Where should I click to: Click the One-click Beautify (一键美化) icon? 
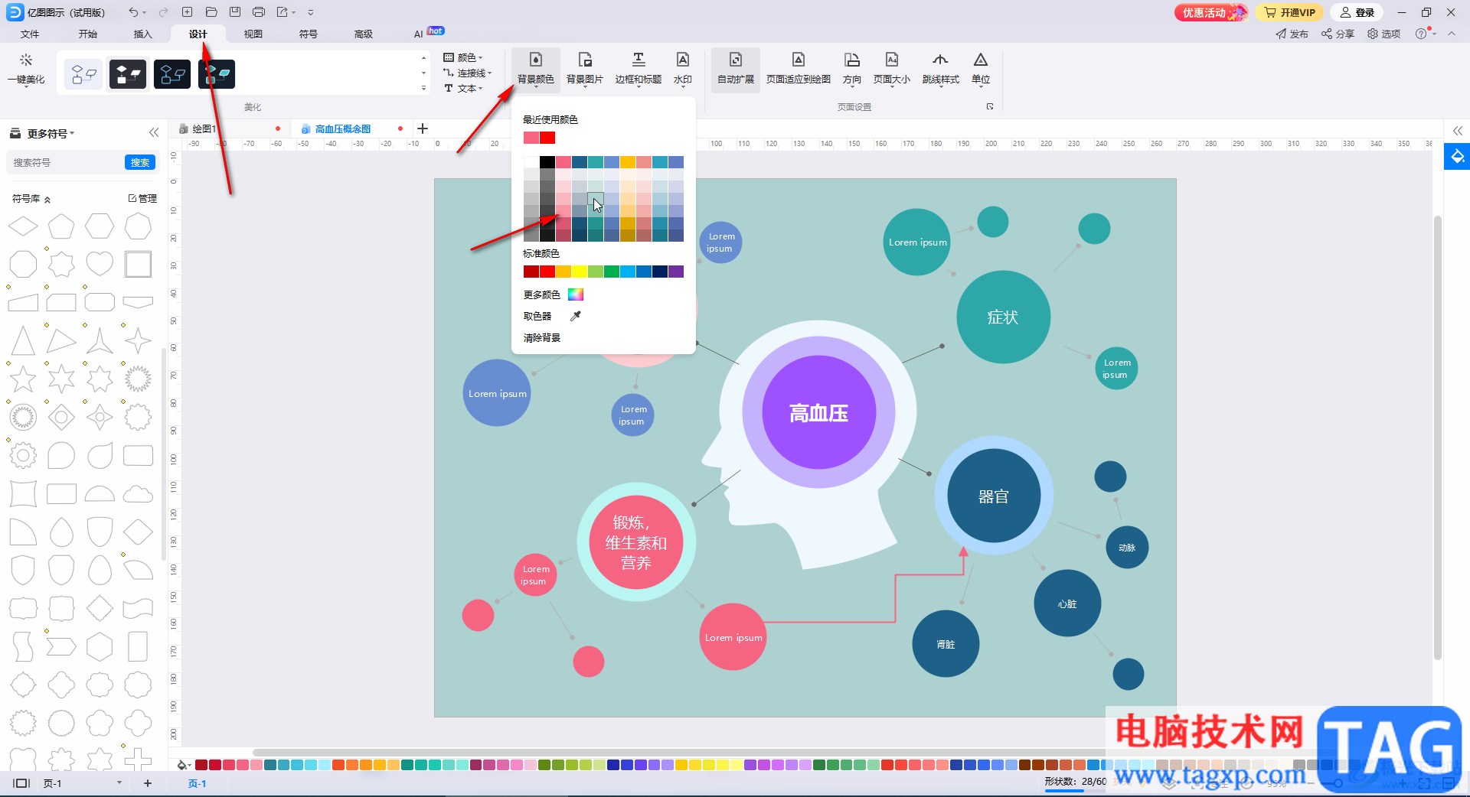click(26, 68)
